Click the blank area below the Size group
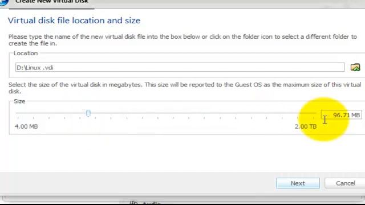Screen dimensions: 365x205 click(182, 153)
